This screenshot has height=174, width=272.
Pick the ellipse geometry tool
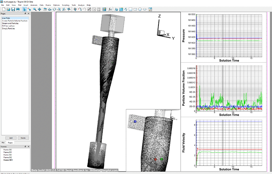click(x=145, y=9)
